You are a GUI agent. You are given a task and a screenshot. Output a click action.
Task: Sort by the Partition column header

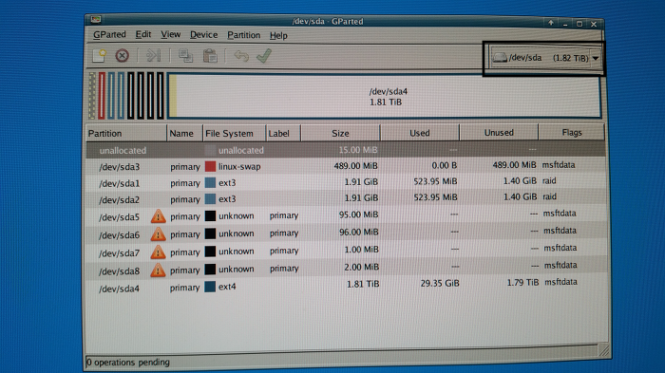[x=126, y=133]
